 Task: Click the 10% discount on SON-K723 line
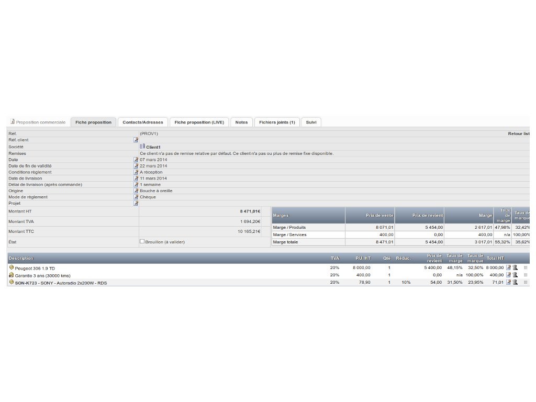406,282
